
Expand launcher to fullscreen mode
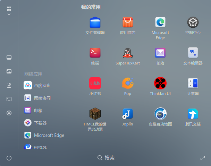click(203, 158)
